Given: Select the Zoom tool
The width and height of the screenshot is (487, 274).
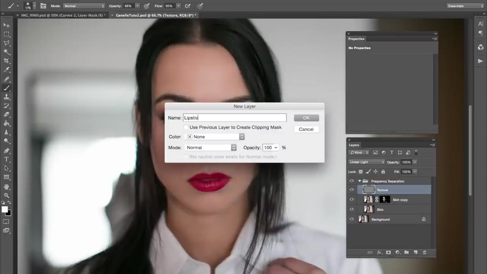Looking at the screenshot, I should pos(7,195).
